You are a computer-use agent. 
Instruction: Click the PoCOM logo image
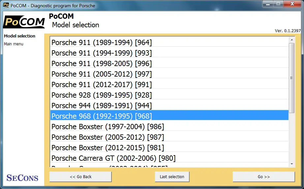coord(24,22)
